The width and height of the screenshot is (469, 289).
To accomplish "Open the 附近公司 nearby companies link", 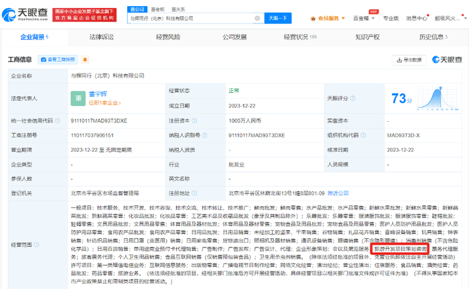I will 356,192.
